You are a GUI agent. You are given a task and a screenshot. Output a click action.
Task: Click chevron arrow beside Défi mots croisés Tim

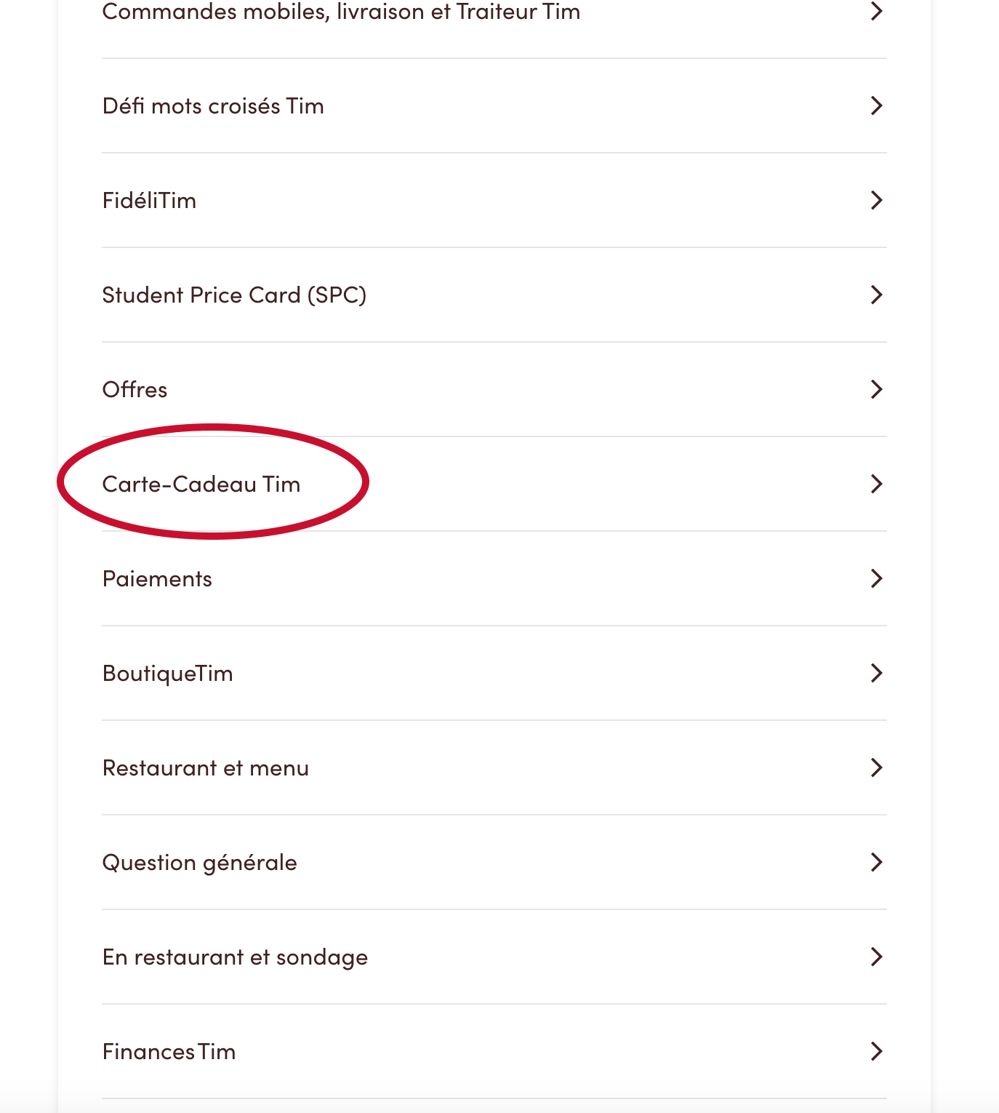[876, 106]
